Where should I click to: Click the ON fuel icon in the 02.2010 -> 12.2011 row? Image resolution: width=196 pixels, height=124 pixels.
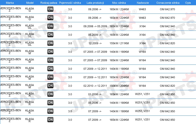[x=50, y=85]
